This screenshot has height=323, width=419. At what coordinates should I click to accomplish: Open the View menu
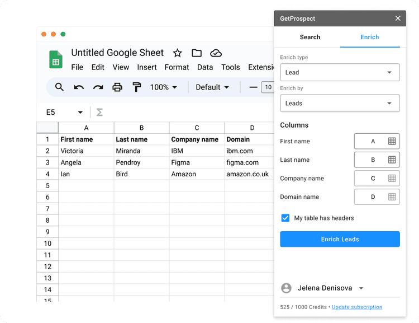[121, 67]
